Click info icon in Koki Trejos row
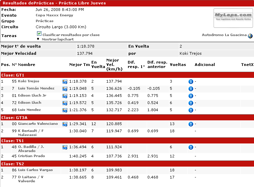Screen dimensions: 254x187 [x=191, y=82]
